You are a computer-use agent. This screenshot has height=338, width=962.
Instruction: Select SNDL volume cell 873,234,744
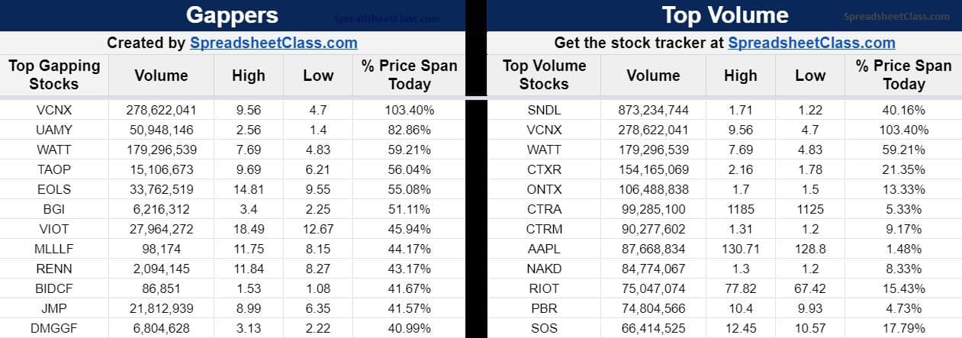tap(653, 110)
